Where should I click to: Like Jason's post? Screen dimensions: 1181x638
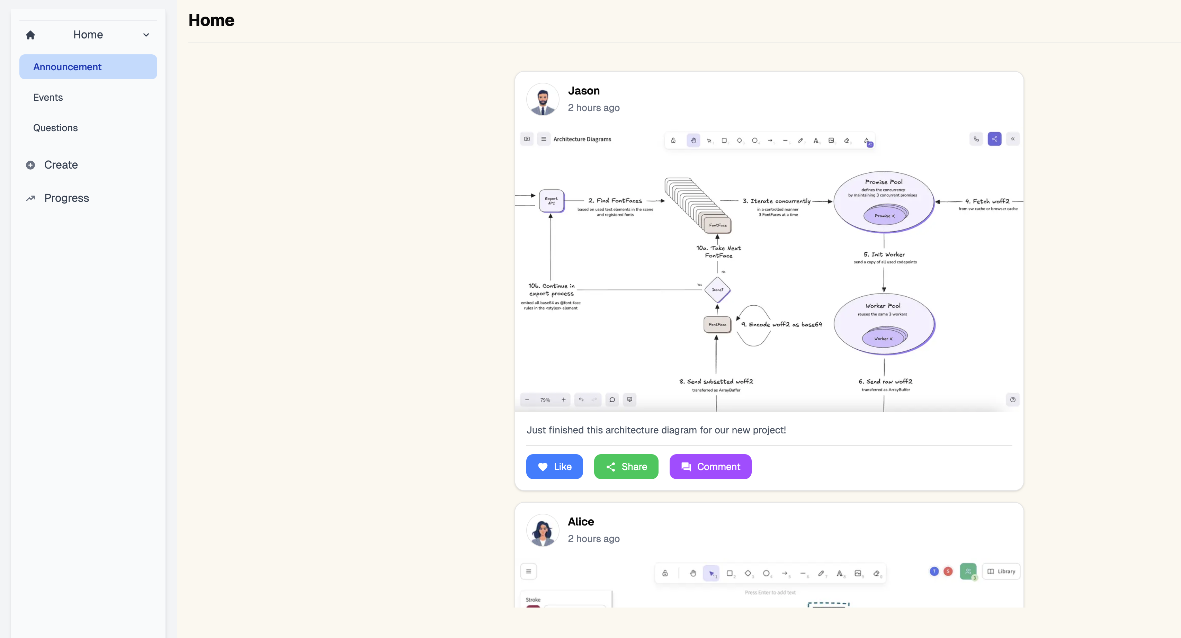tap(554, 467)
